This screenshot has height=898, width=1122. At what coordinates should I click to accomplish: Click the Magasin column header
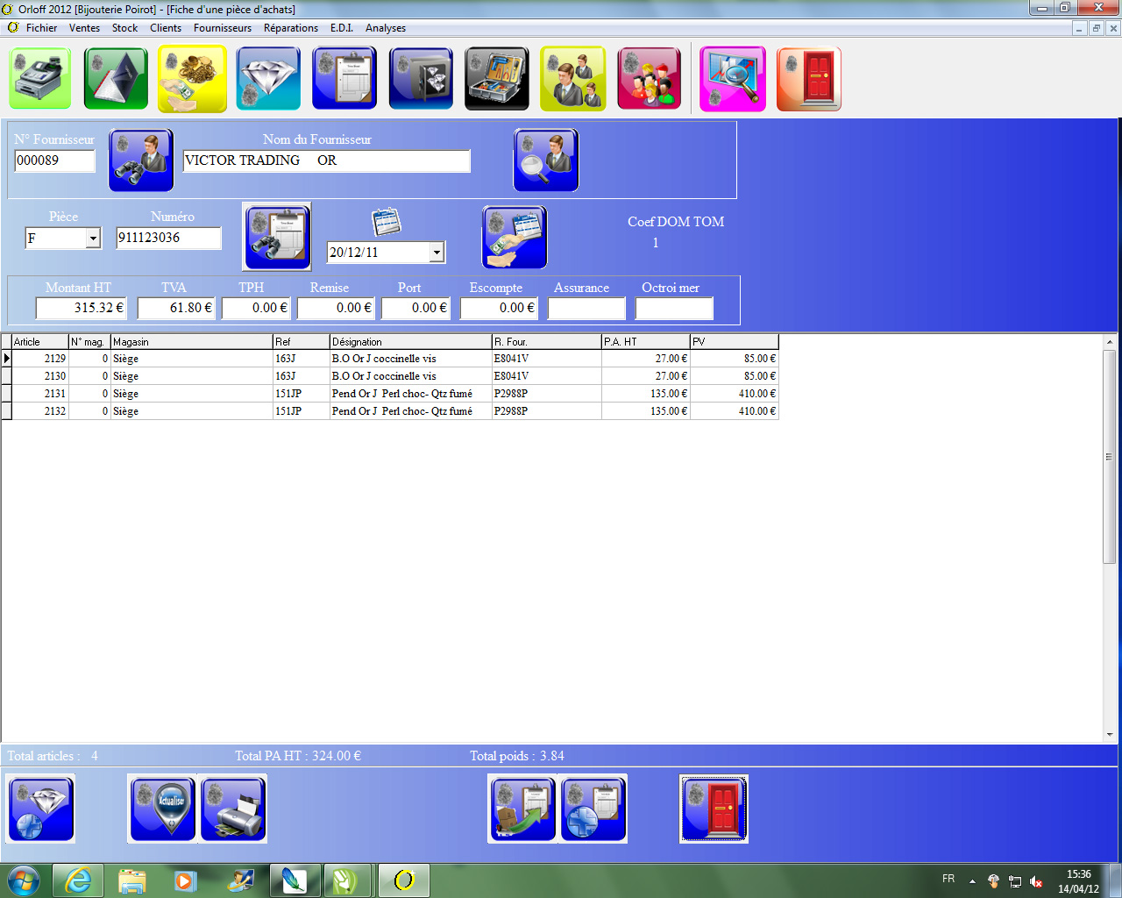click(192, 342)
